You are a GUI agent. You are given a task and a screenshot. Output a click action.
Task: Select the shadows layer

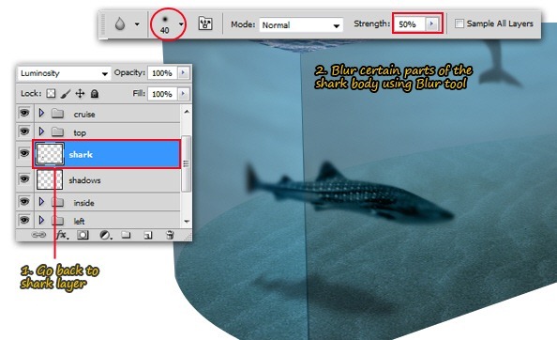tap(107, 180)
